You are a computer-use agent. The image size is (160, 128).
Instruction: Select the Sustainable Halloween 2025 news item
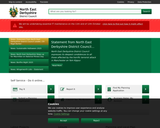click(29, 48)
